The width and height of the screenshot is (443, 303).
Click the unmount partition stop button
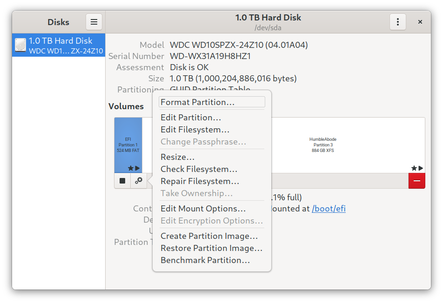(122, 181)
